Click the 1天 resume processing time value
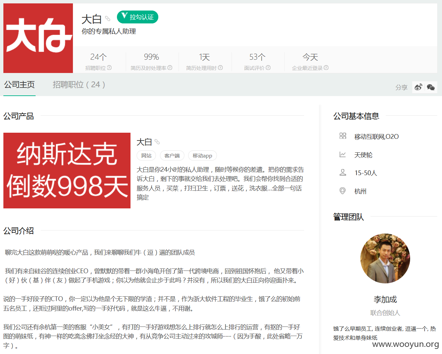This screenshot has height=354, width=442. pos(204,57)
